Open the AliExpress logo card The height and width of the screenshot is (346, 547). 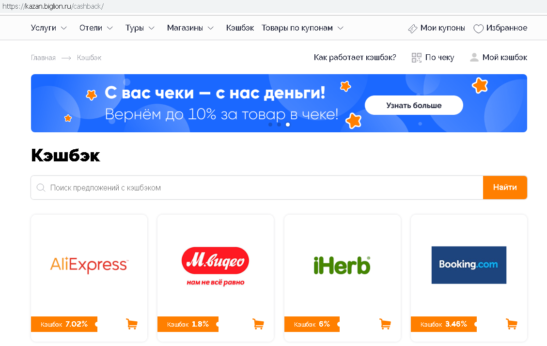tap(89, 265)
